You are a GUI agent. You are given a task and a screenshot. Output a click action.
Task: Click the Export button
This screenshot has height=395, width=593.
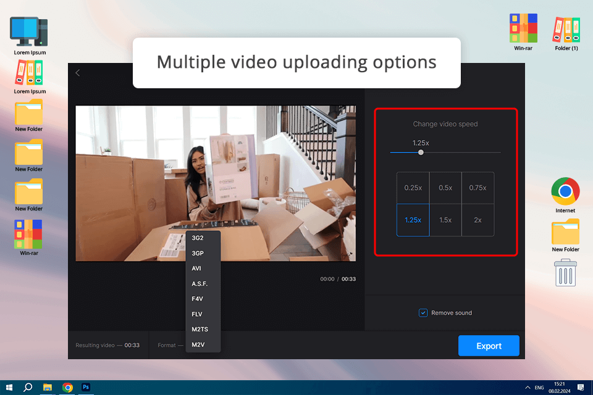(489, 346)
